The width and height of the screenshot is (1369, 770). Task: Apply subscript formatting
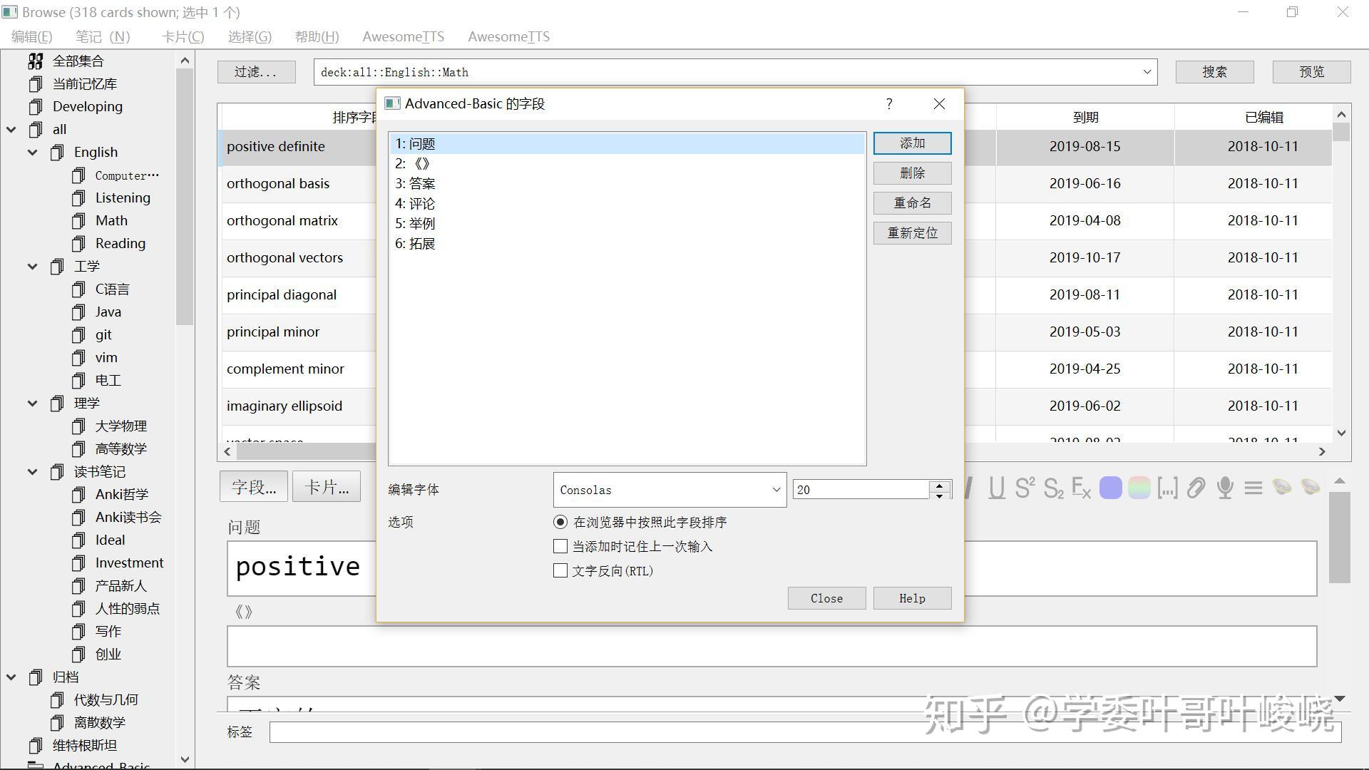1053,488
